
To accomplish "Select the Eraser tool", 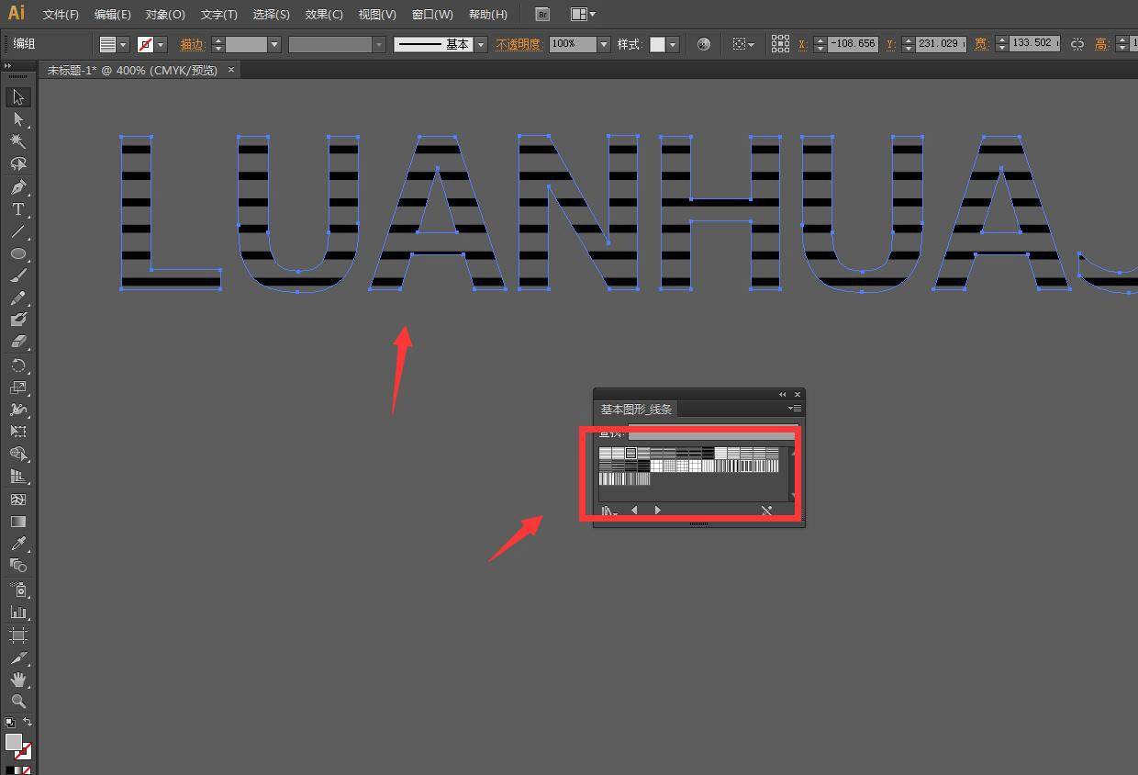I will tap(17, 341).
